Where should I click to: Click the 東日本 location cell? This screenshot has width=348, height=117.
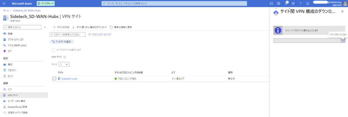click(x=231, y=78)
